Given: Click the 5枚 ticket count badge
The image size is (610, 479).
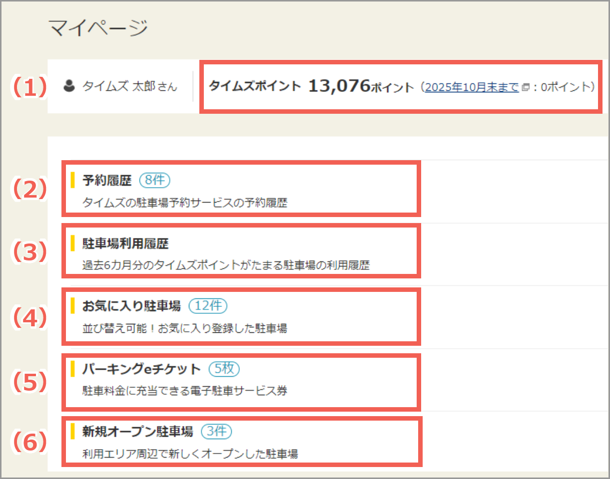Looking at the screenshot, I should click(x=224, y=369).
